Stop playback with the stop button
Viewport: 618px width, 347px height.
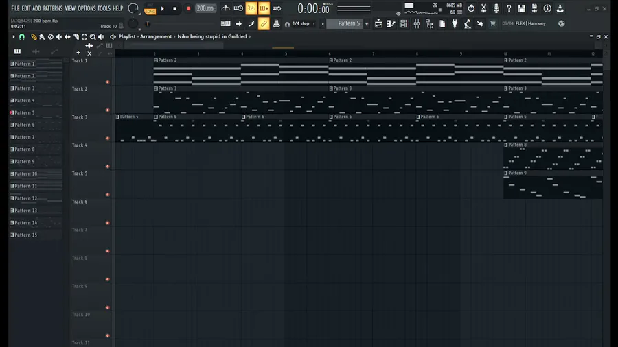(x=174, y=9)
